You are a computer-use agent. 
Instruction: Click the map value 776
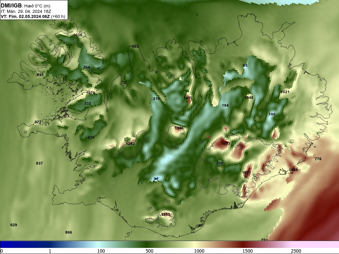click(318, 159)
